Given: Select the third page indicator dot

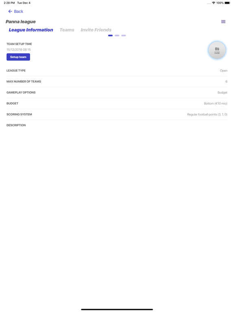Looking at the screenshot, I should tap(123, 35).
